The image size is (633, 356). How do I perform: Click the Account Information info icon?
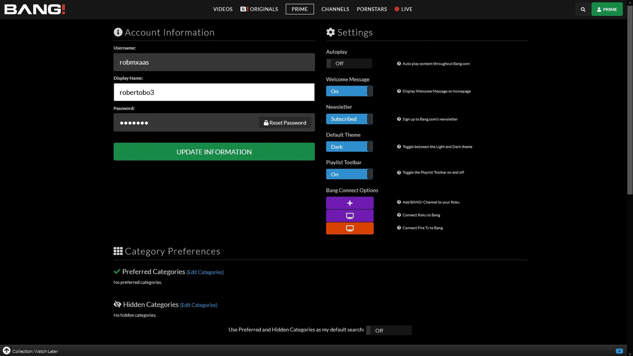tap(118, 32)
